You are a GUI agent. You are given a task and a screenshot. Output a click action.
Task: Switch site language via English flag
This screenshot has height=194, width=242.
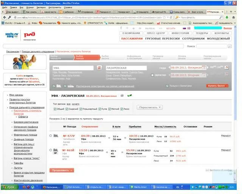(189, 28)
